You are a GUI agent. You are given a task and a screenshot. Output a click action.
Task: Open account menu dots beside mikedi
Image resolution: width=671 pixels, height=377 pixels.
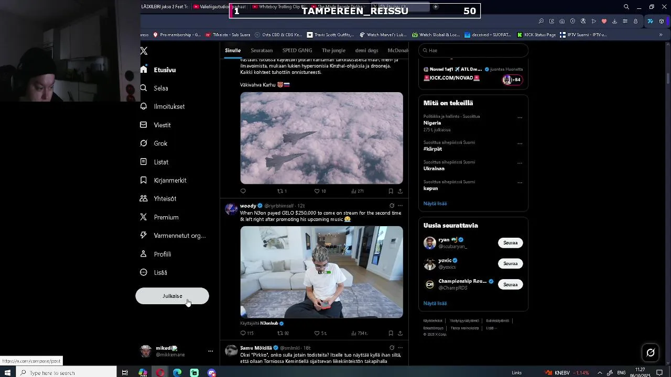[x=210, y=351]
